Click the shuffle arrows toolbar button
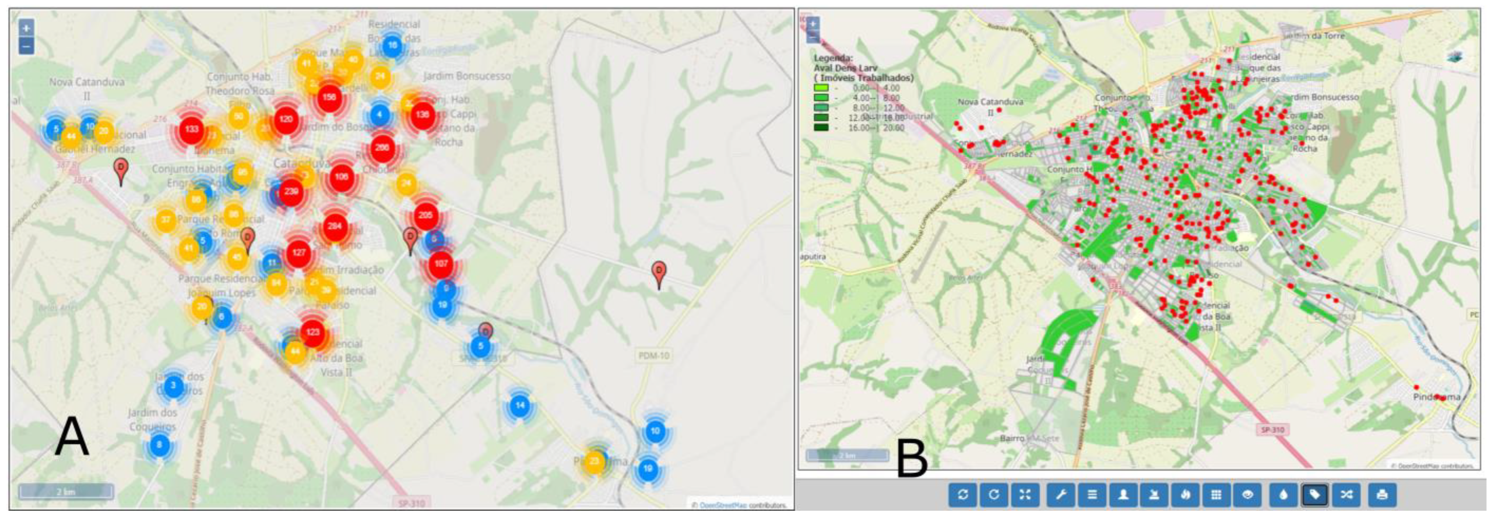 tap(1346, 495)
